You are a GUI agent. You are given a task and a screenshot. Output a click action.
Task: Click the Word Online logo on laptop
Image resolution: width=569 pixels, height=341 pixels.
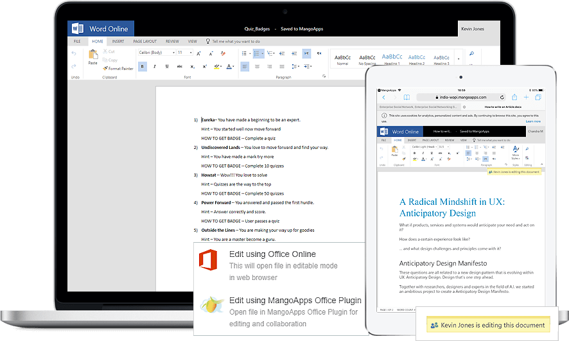[101, 29]
